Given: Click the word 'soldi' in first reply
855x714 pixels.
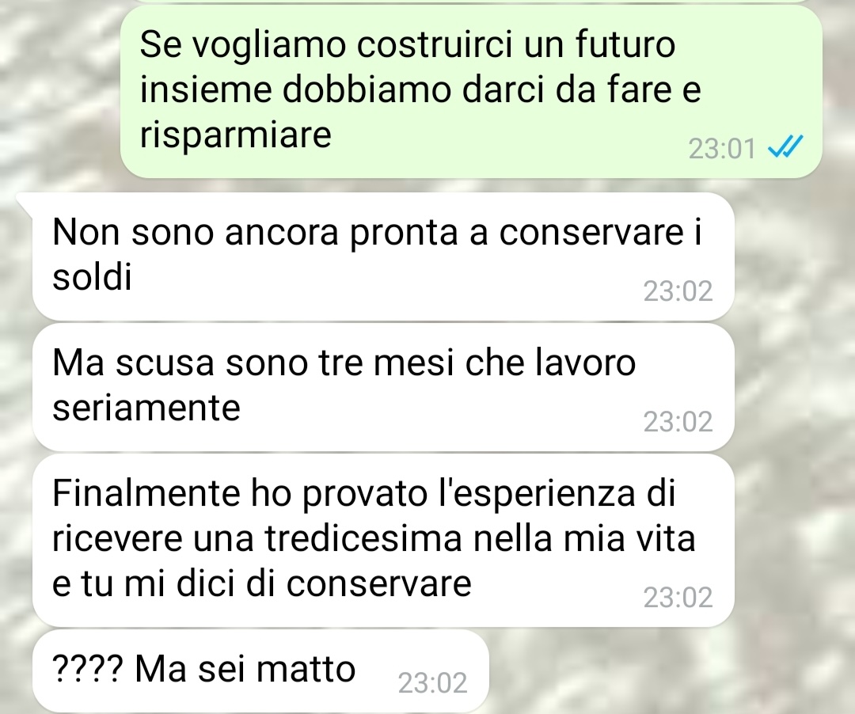Looking at the screenshot, I should click(92, 277).
